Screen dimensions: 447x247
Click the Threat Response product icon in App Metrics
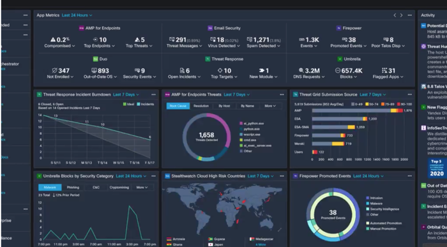208,59
